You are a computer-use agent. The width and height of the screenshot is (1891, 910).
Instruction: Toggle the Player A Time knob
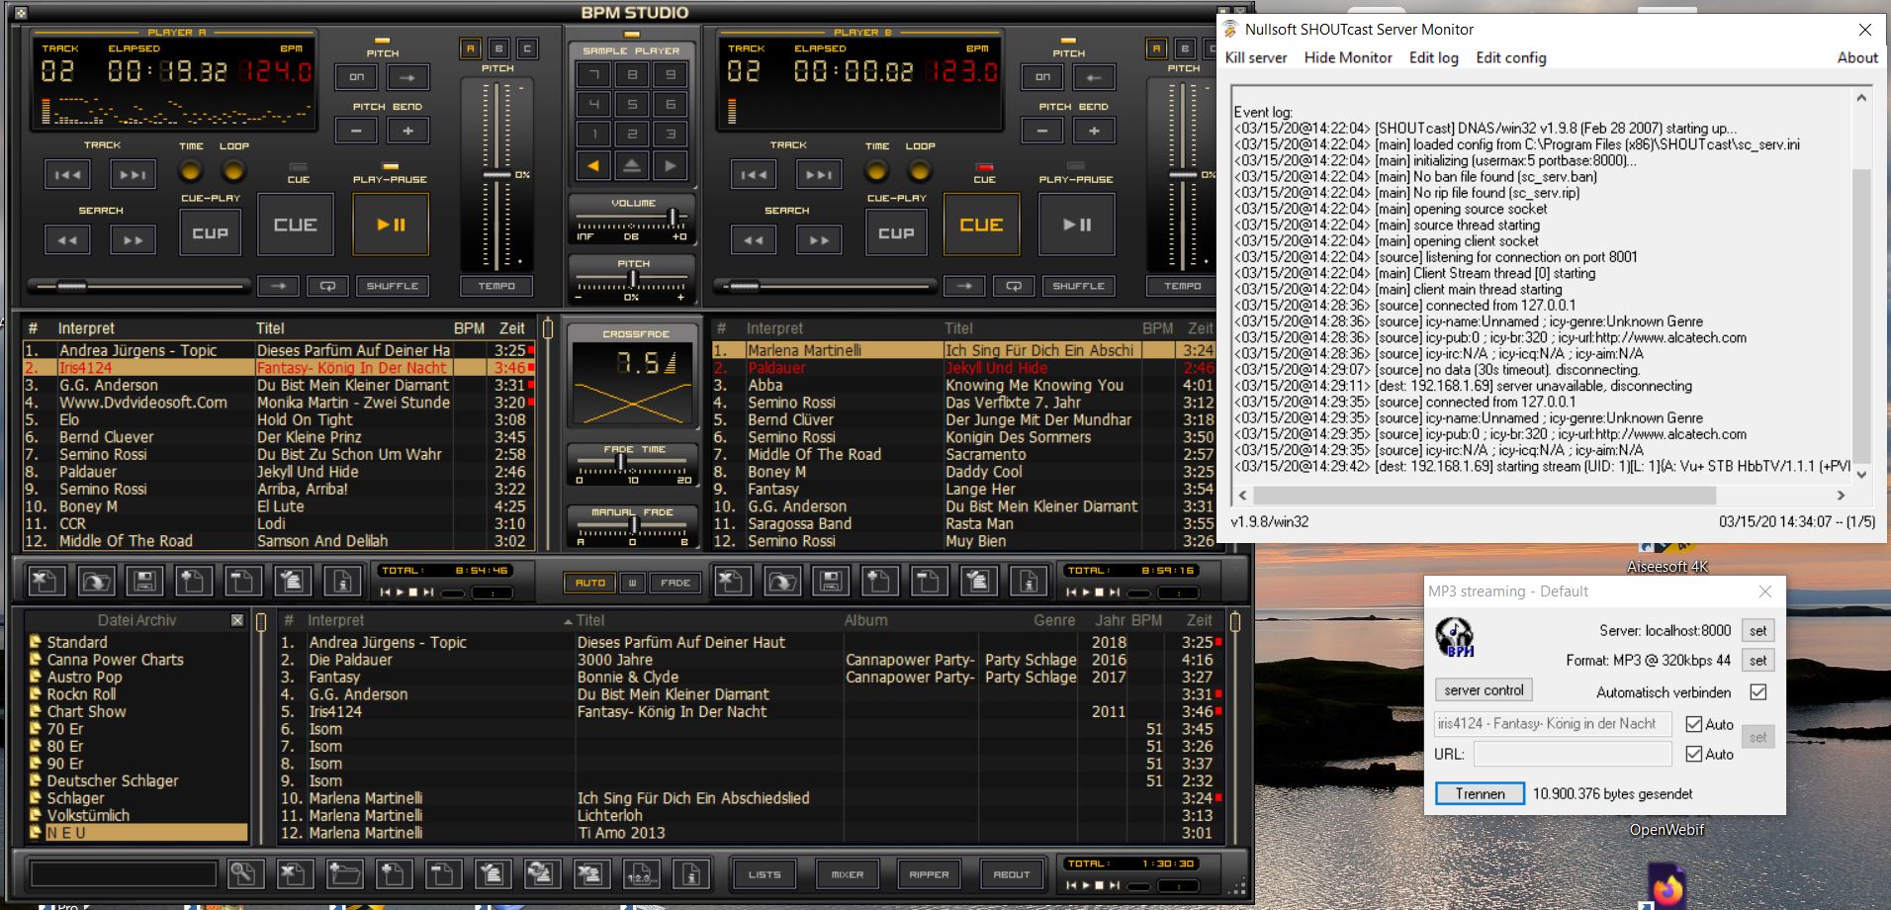tap(191, 171)
